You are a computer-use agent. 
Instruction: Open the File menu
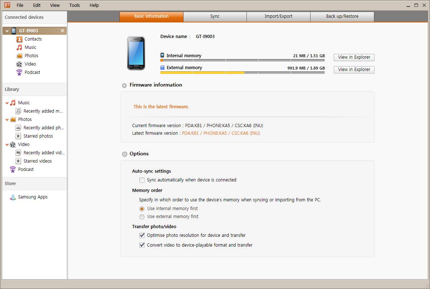[20, 5]
